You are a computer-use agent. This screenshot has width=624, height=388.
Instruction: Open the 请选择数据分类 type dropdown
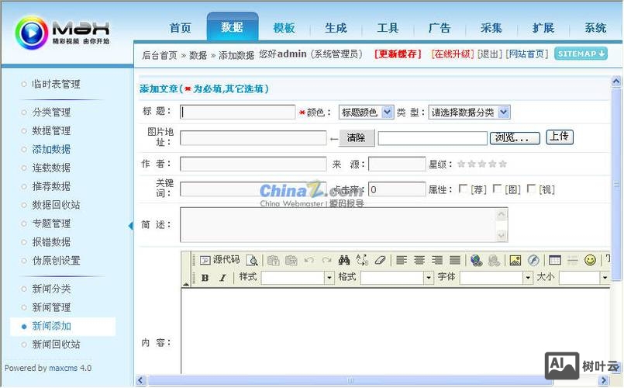point(469,113)
